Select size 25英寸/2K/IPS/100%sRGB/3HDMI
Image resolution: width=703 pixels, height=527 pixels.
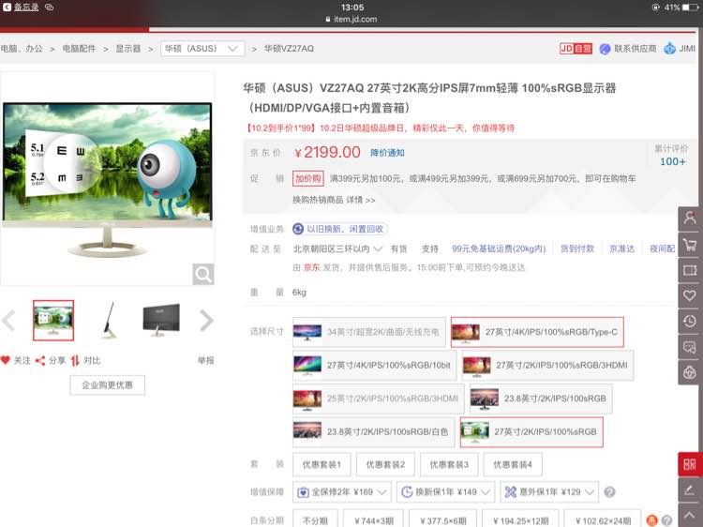[x=379, y=399]
